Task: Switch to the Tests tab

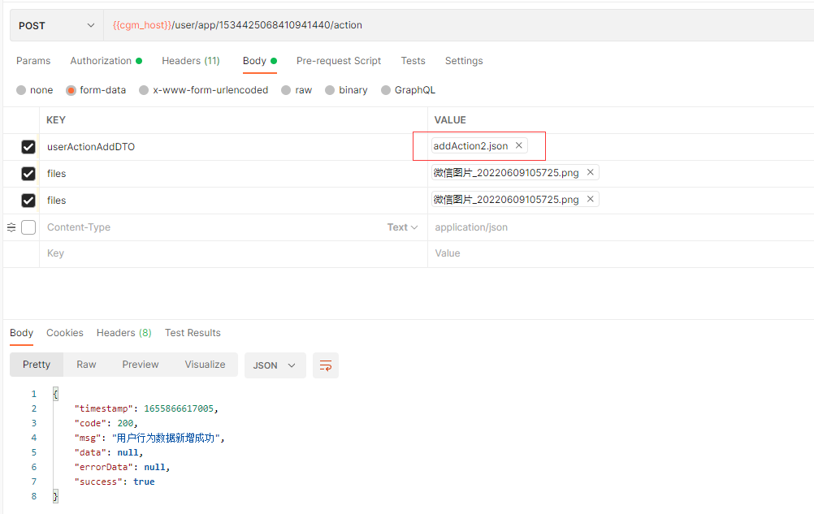Action: [x=413, y=61]
